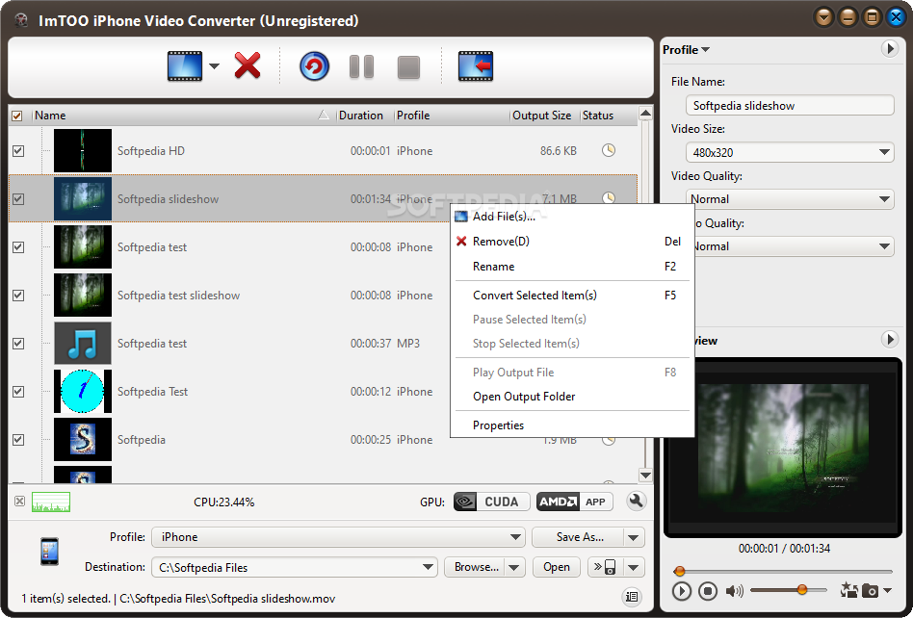Uncheck the Softpedia HD checkbox
The width and height of the screenshot is (913, 618).
[x=18, y=151]
